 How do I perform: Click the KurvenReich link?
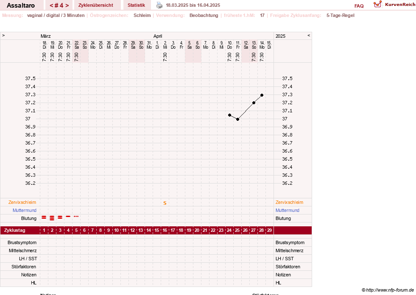[x=400, y=5]
